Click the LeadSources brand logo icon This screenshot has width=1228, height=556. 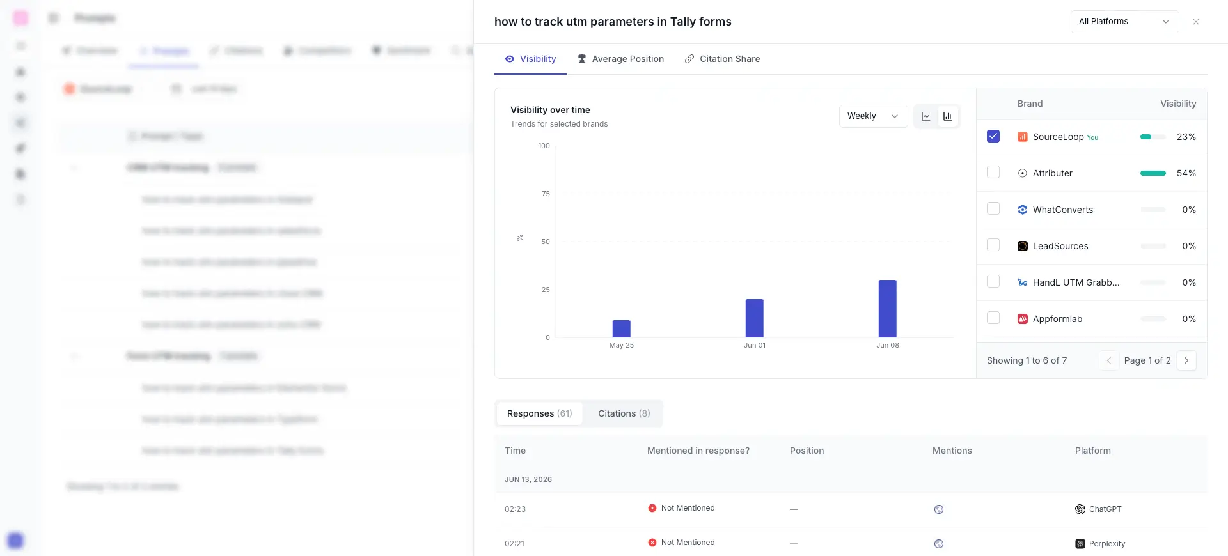click(1022, 246)
